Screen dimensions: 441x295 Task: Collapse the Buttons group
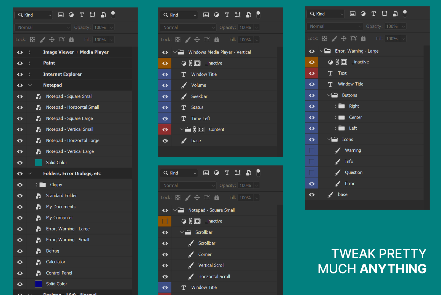point(329,95)
